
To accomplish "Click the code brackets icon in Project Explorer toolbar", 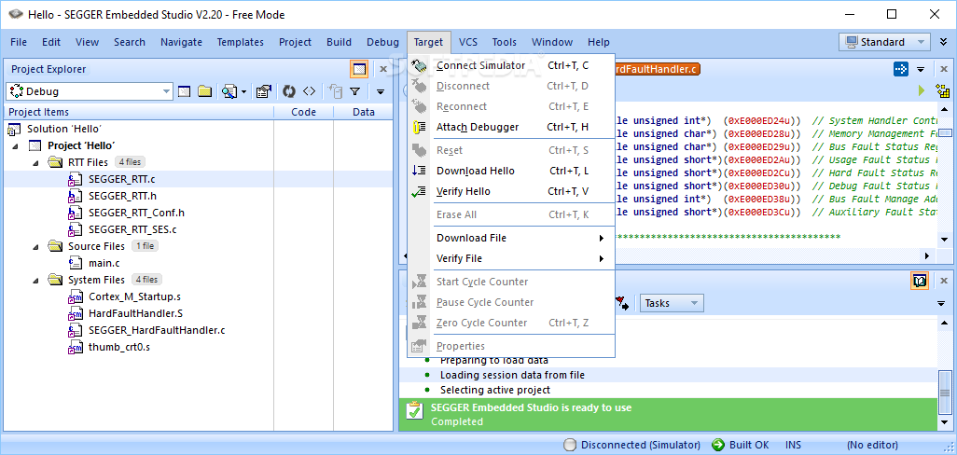I will (310, 91).
